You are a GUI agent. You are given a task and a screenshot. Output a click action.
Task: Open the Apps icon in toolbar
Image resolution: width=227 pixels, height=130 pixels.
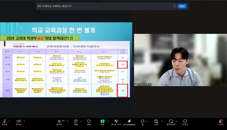point(143,122)
